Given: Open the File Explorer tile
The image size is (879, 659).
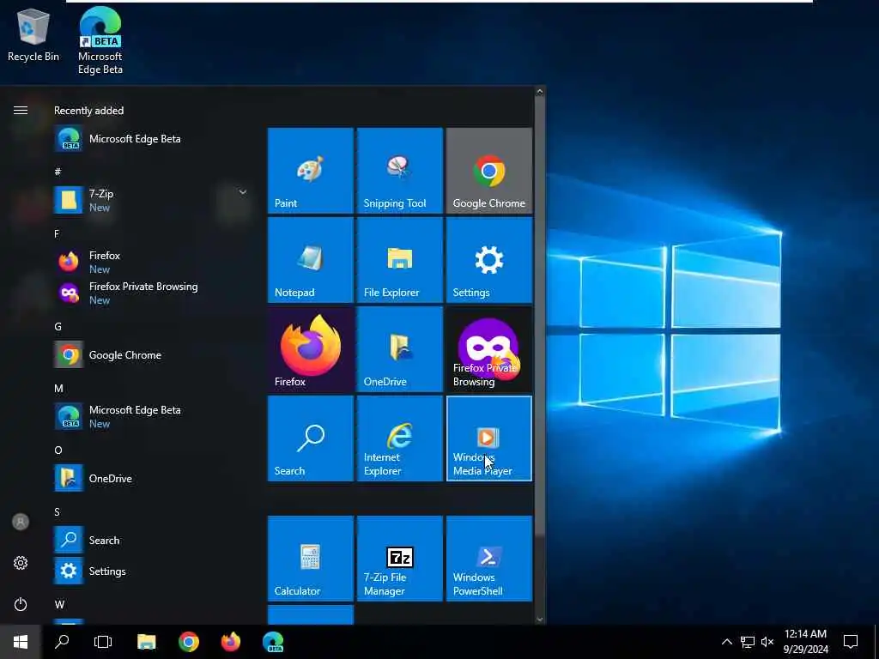Looking at the screenshot, I should point(400,259).
